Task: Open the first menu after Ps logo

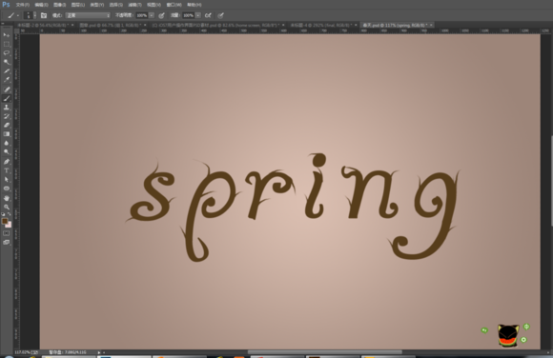Action: (22, 5)
